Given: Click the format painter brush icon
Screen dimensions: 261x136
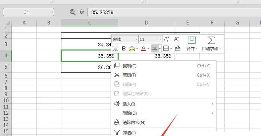Looking at the screenshot, I should tap(178, 48).
